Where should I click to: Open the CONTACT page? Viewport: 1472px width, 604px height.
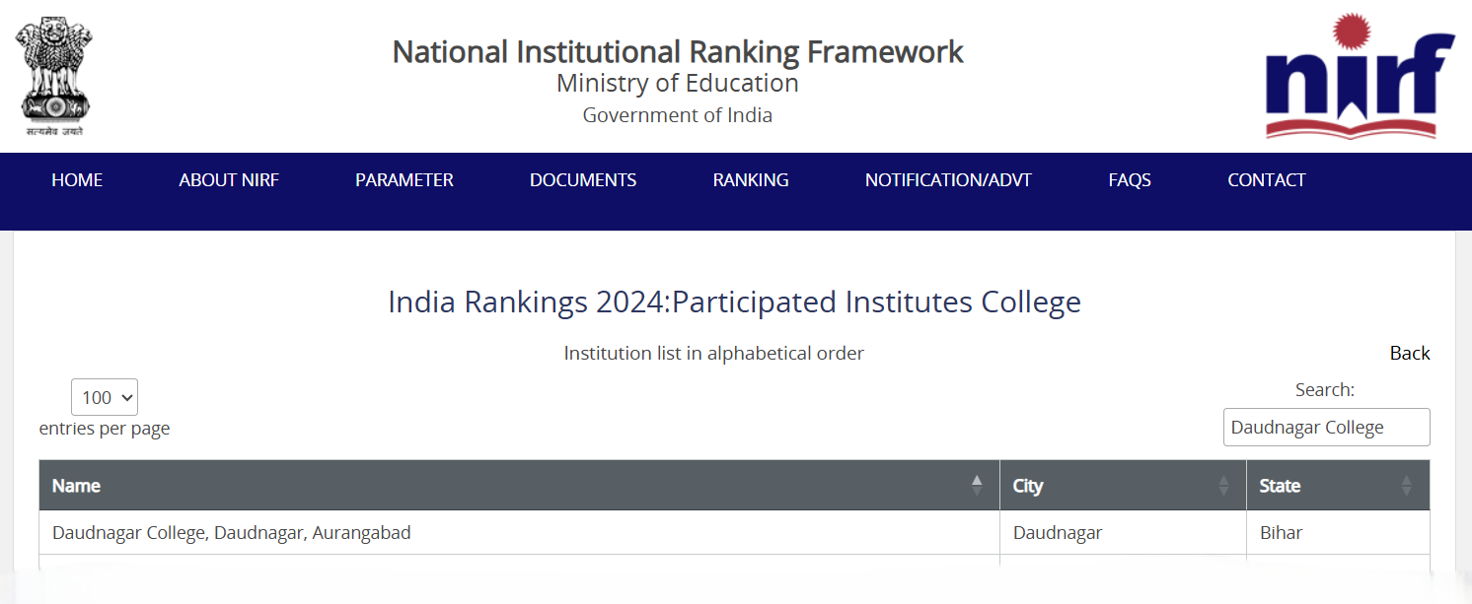[1267, 180]
